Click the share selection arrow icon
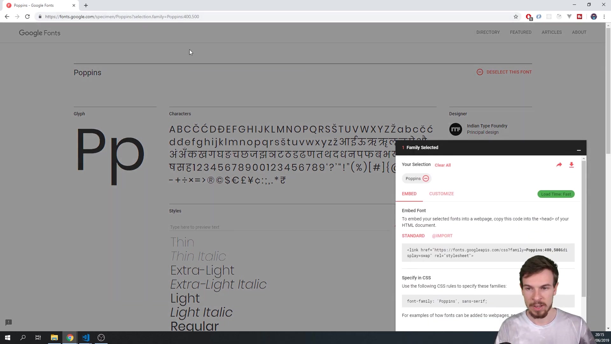Image resolution: width=611 pixels, height=344 pixels. pyautogui.click(x=559, y=165)
